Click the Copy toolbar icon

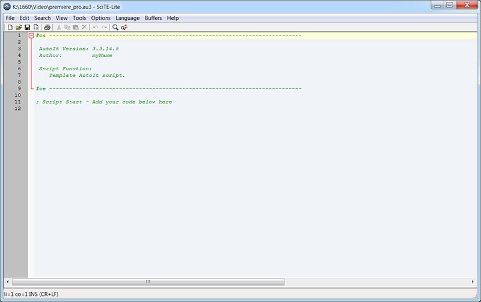(x=67, y=27)
